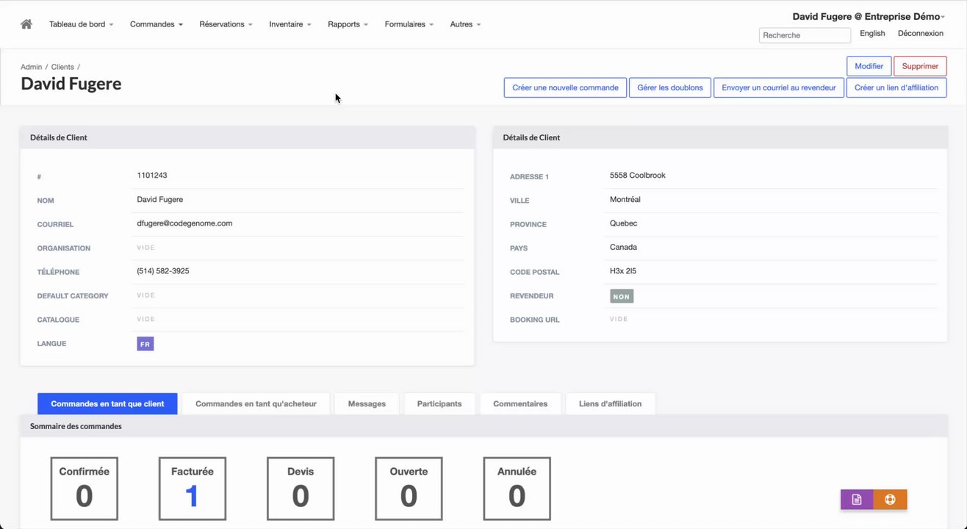Click the Facturée orders counter box

[193, 489]
